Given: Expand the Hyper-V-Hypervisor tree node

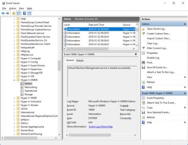Looking at the screenshot, I should (x=14, y=69).
